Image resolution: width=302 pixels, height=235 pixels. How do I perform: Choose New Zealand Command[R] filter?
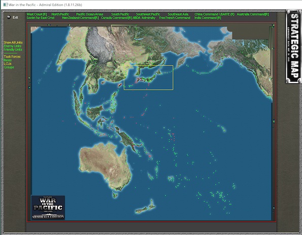click(80, 18)
